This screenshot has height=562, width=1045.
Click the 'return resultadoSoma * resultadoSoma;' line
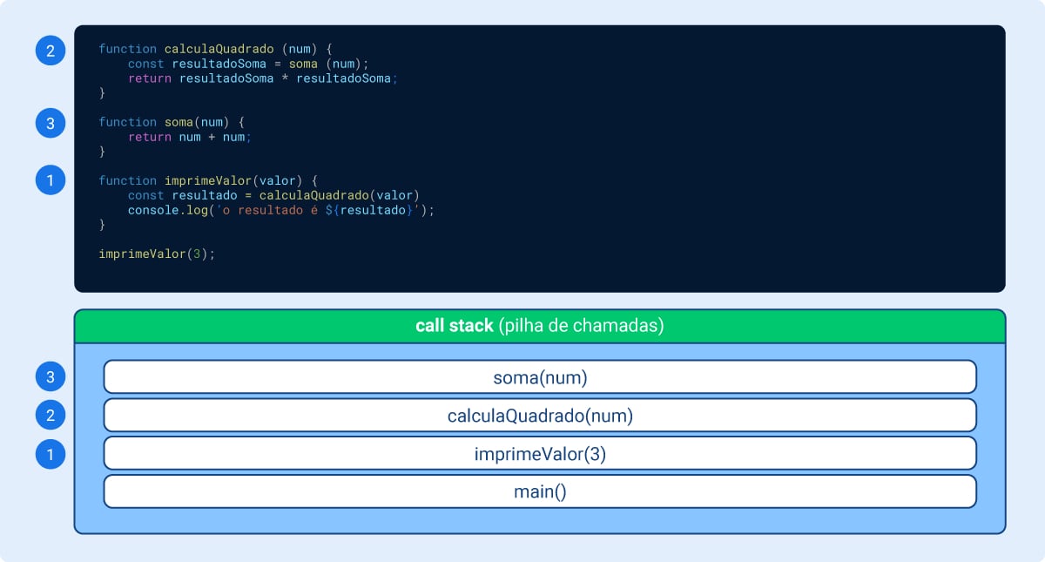(262, 78)
